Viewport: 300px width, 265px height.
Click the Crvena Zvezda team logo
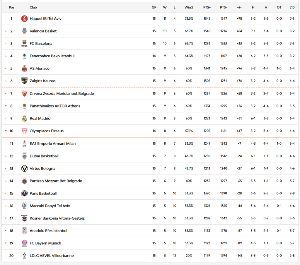click(24, 94)
